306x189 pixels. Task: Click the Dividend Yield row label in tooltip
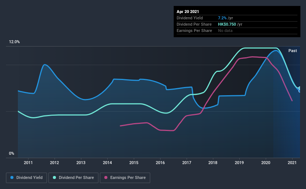click(190, 18)
